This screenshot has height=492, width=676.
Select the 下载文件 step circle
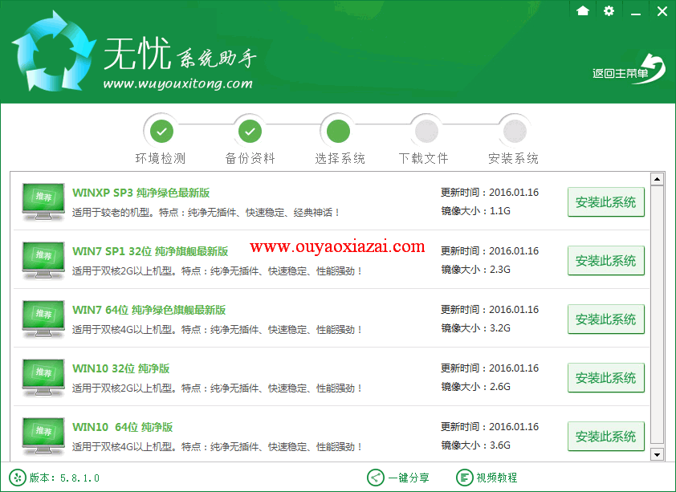tap(426, 132)
